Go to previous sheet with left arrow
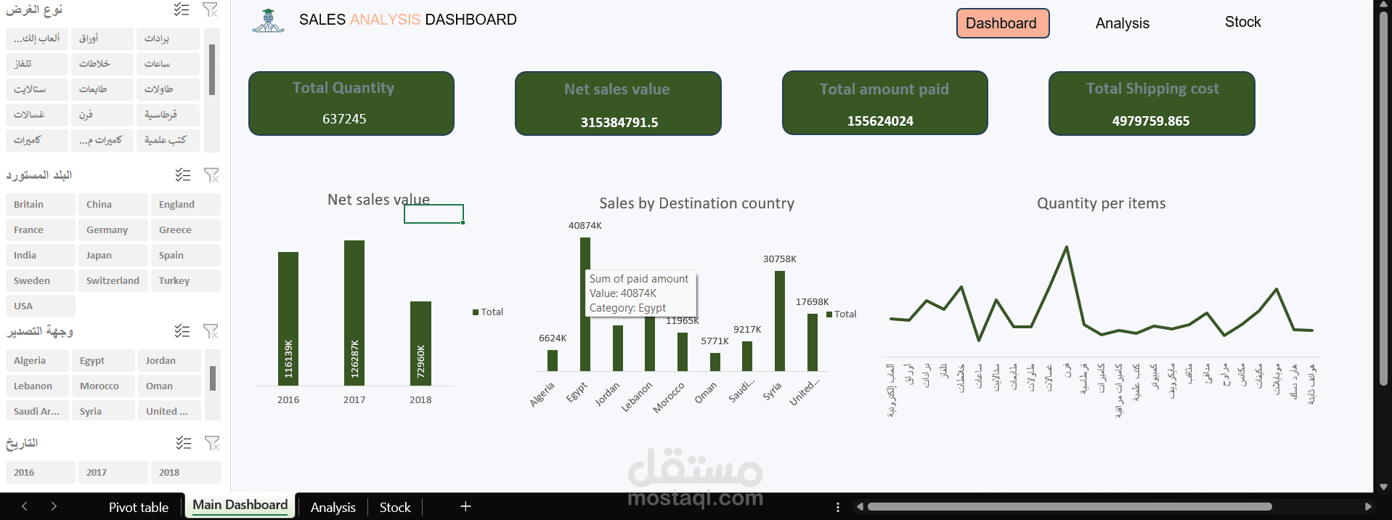 (25, 506)
